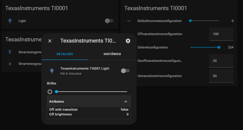The height and width of the screenshot is (130, 243).
Task: Click the Onlevelconfiguration label
Action: point(153,47)
